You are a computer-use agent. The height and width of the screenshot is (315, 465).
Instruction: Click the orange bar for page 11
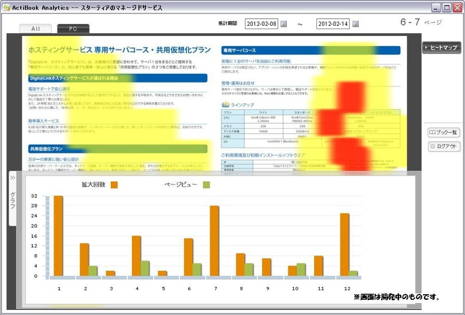click(x=319, y=266)
